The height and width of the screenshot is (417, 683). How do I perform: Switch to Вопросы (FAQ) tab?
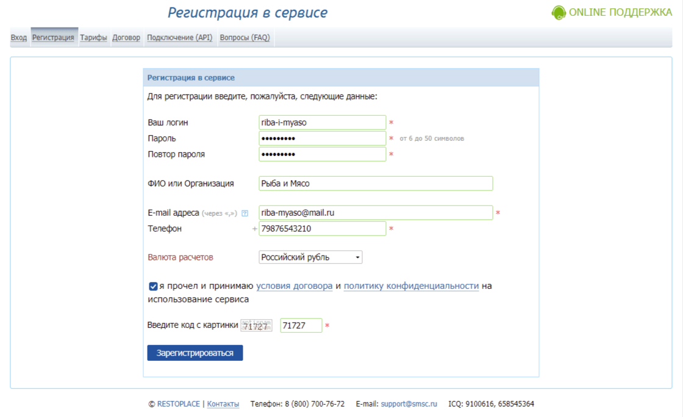(x=246, y=37)
